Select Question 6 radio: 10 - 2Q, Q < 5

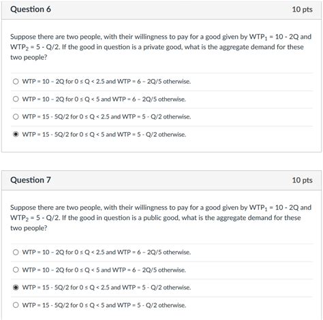pyautogui.click(x=16, y=99)
